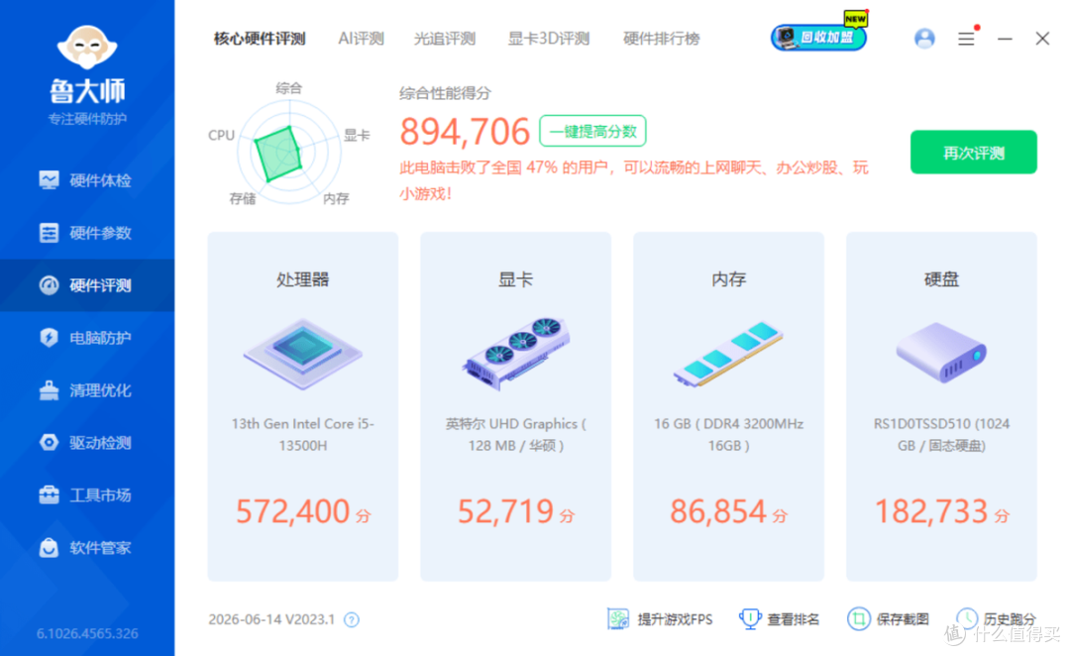Image resolution: width=1070 pixels, height=656 pixels.
Task: Click the hard drive illustration
Action: tap(941, 352)
